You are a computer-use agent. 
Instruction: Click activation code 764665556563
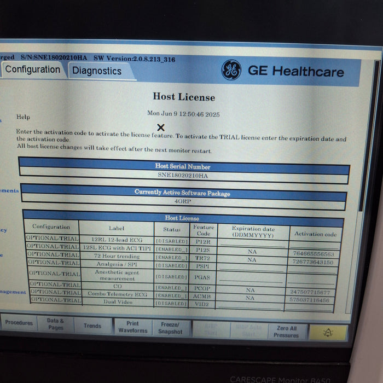[314, 254]
